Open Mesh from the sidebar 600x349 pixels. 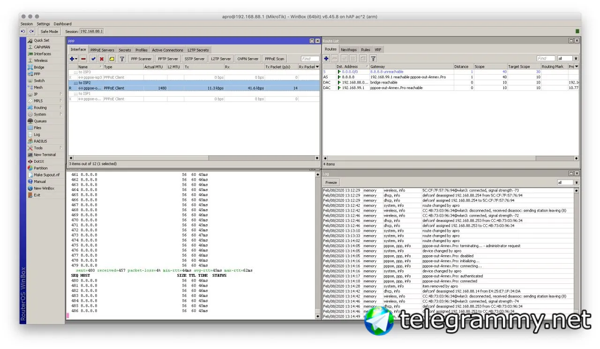click(x=38, y=87)
